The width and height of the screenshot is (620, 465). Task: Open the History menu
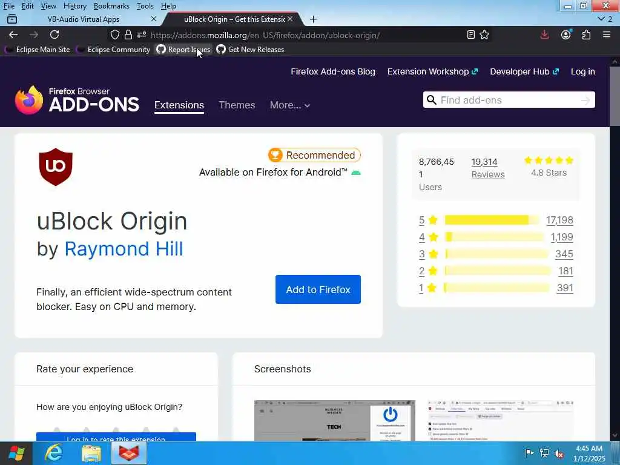click(x=74, y=6)
